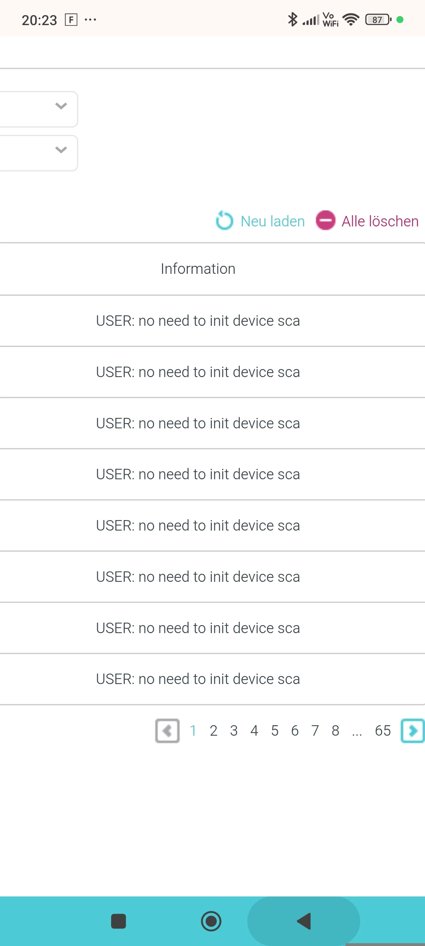The image size is (425, 946).
Task: Open page 2 of the log
Action: (x=214, y=731)
